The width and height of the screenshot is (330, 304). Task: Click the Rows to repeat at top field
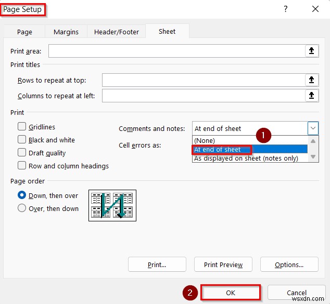click(x=204, y=80)
